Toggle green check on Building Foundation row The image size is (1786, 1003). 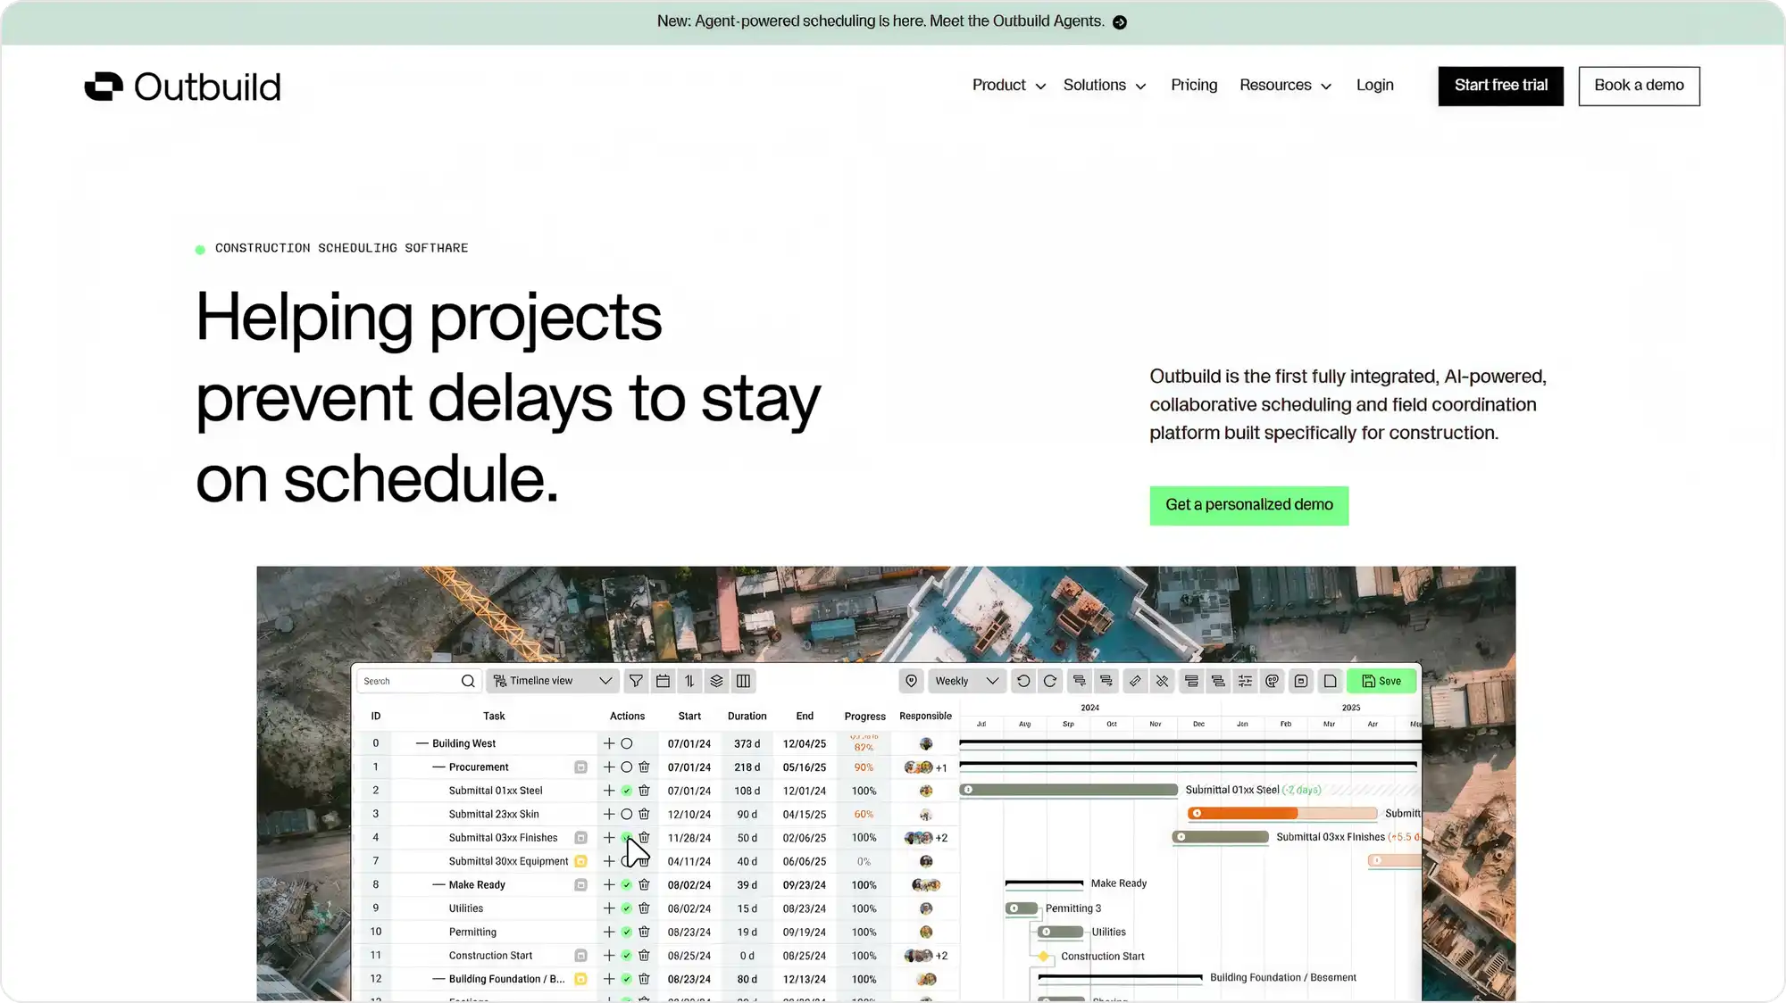click(x=627, y=979)
